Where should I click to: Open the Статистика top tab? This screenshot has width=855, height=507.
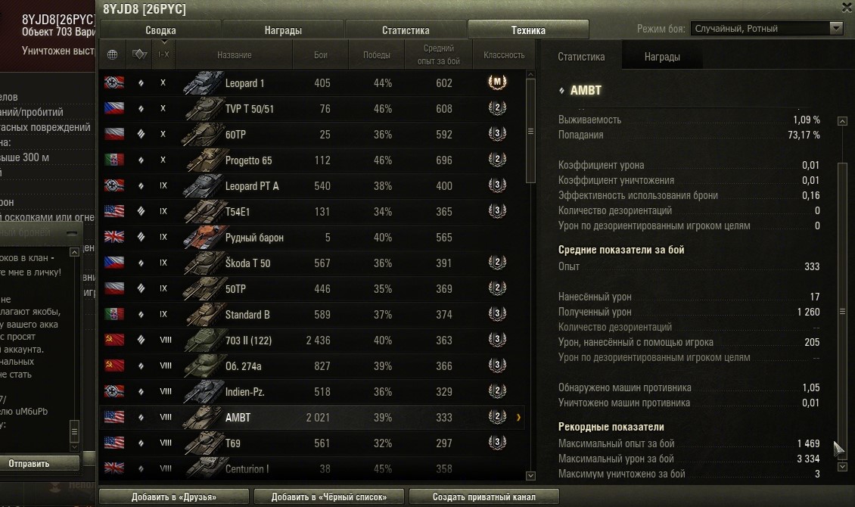(406, 30)
